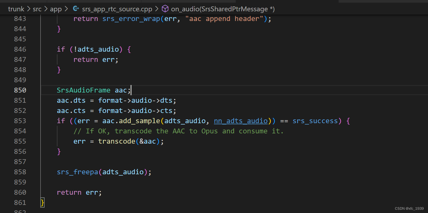
Task: Click srs_error_wrap function call
Action: click(x=131, y=19)
